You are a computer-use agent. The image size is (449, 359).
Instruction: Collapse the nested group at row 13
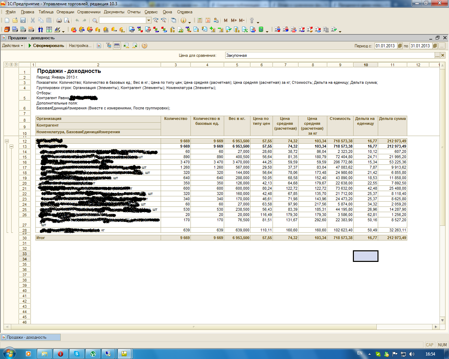11,146
